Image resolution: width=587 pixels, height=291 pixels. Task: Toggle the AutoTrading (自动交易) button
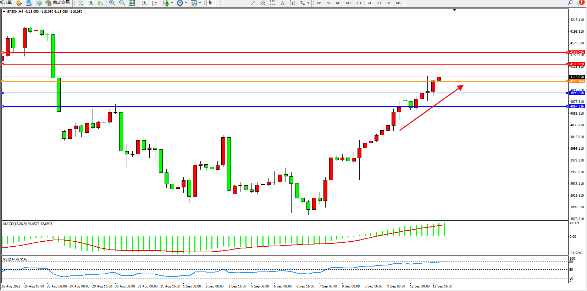pyautogui.click(x=58, y=3)
